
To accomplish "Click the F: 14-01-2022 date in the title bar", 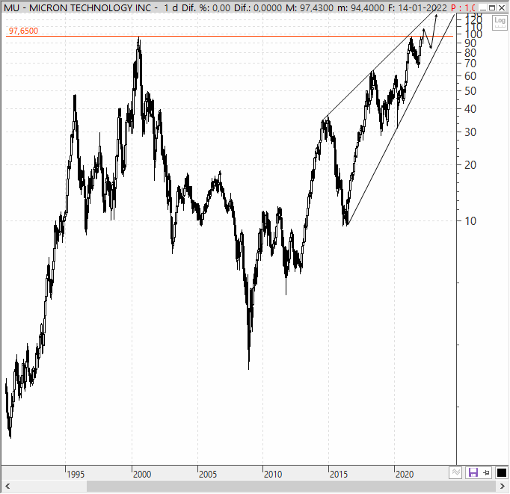I will [x=417, y=7].
